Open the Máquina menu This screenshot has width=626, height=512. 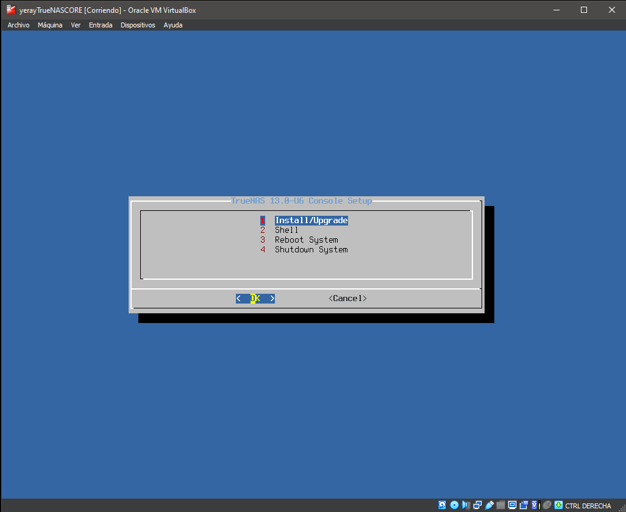(x=50, y=25)
